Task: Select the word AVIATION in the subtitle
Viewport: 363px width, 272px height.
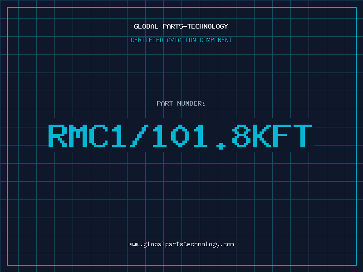Action: 181,40
